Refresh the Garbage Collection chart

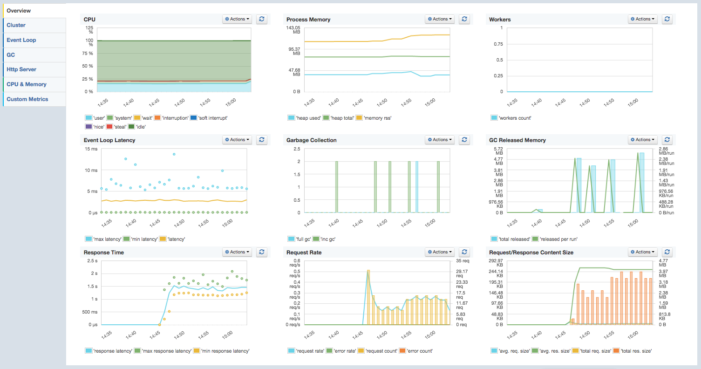click(x=464, y=140)
